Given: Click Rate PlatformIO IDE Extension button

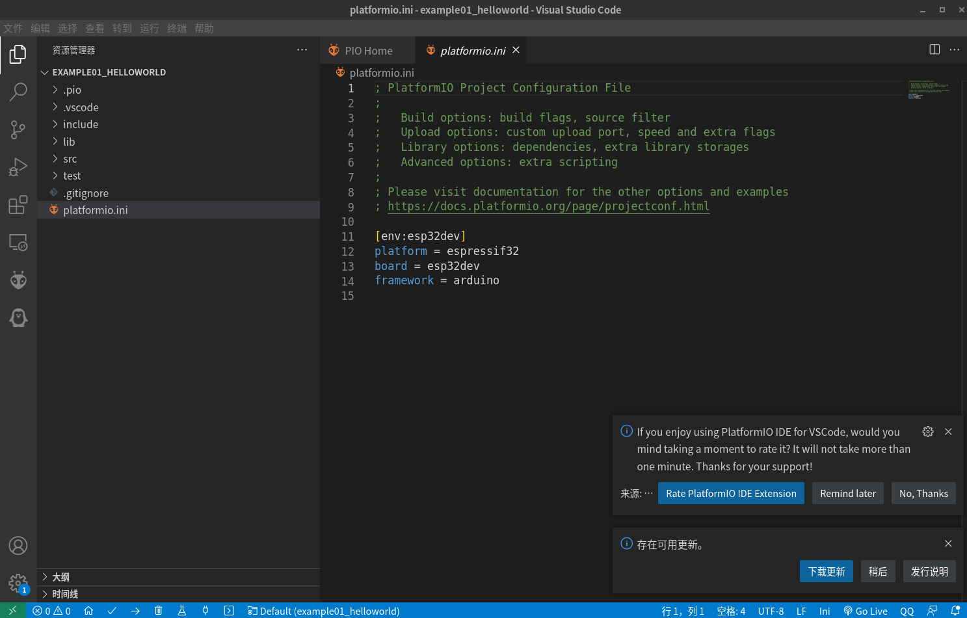Looking at the screenshot, I should tap(731, 493).
